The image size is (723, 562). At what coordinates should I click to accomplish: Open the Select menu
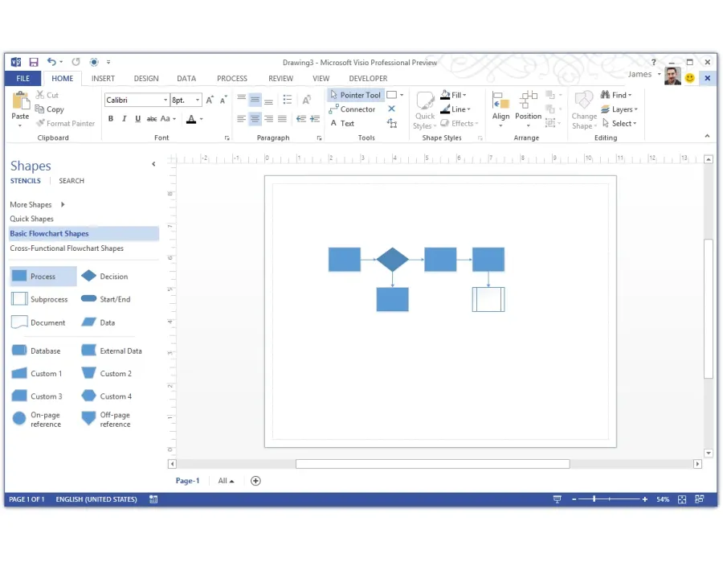tap(619, 123)
